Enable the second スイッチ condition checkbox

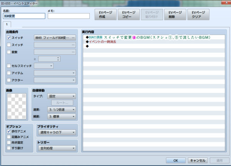(9, 45)
